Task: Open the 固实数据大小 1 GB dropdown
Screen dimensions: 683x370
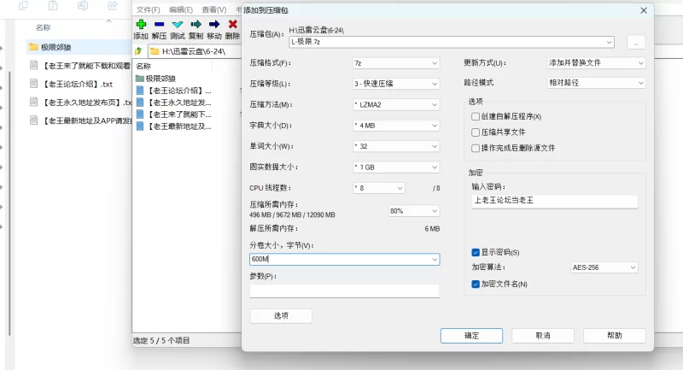Action: (396, 167)
